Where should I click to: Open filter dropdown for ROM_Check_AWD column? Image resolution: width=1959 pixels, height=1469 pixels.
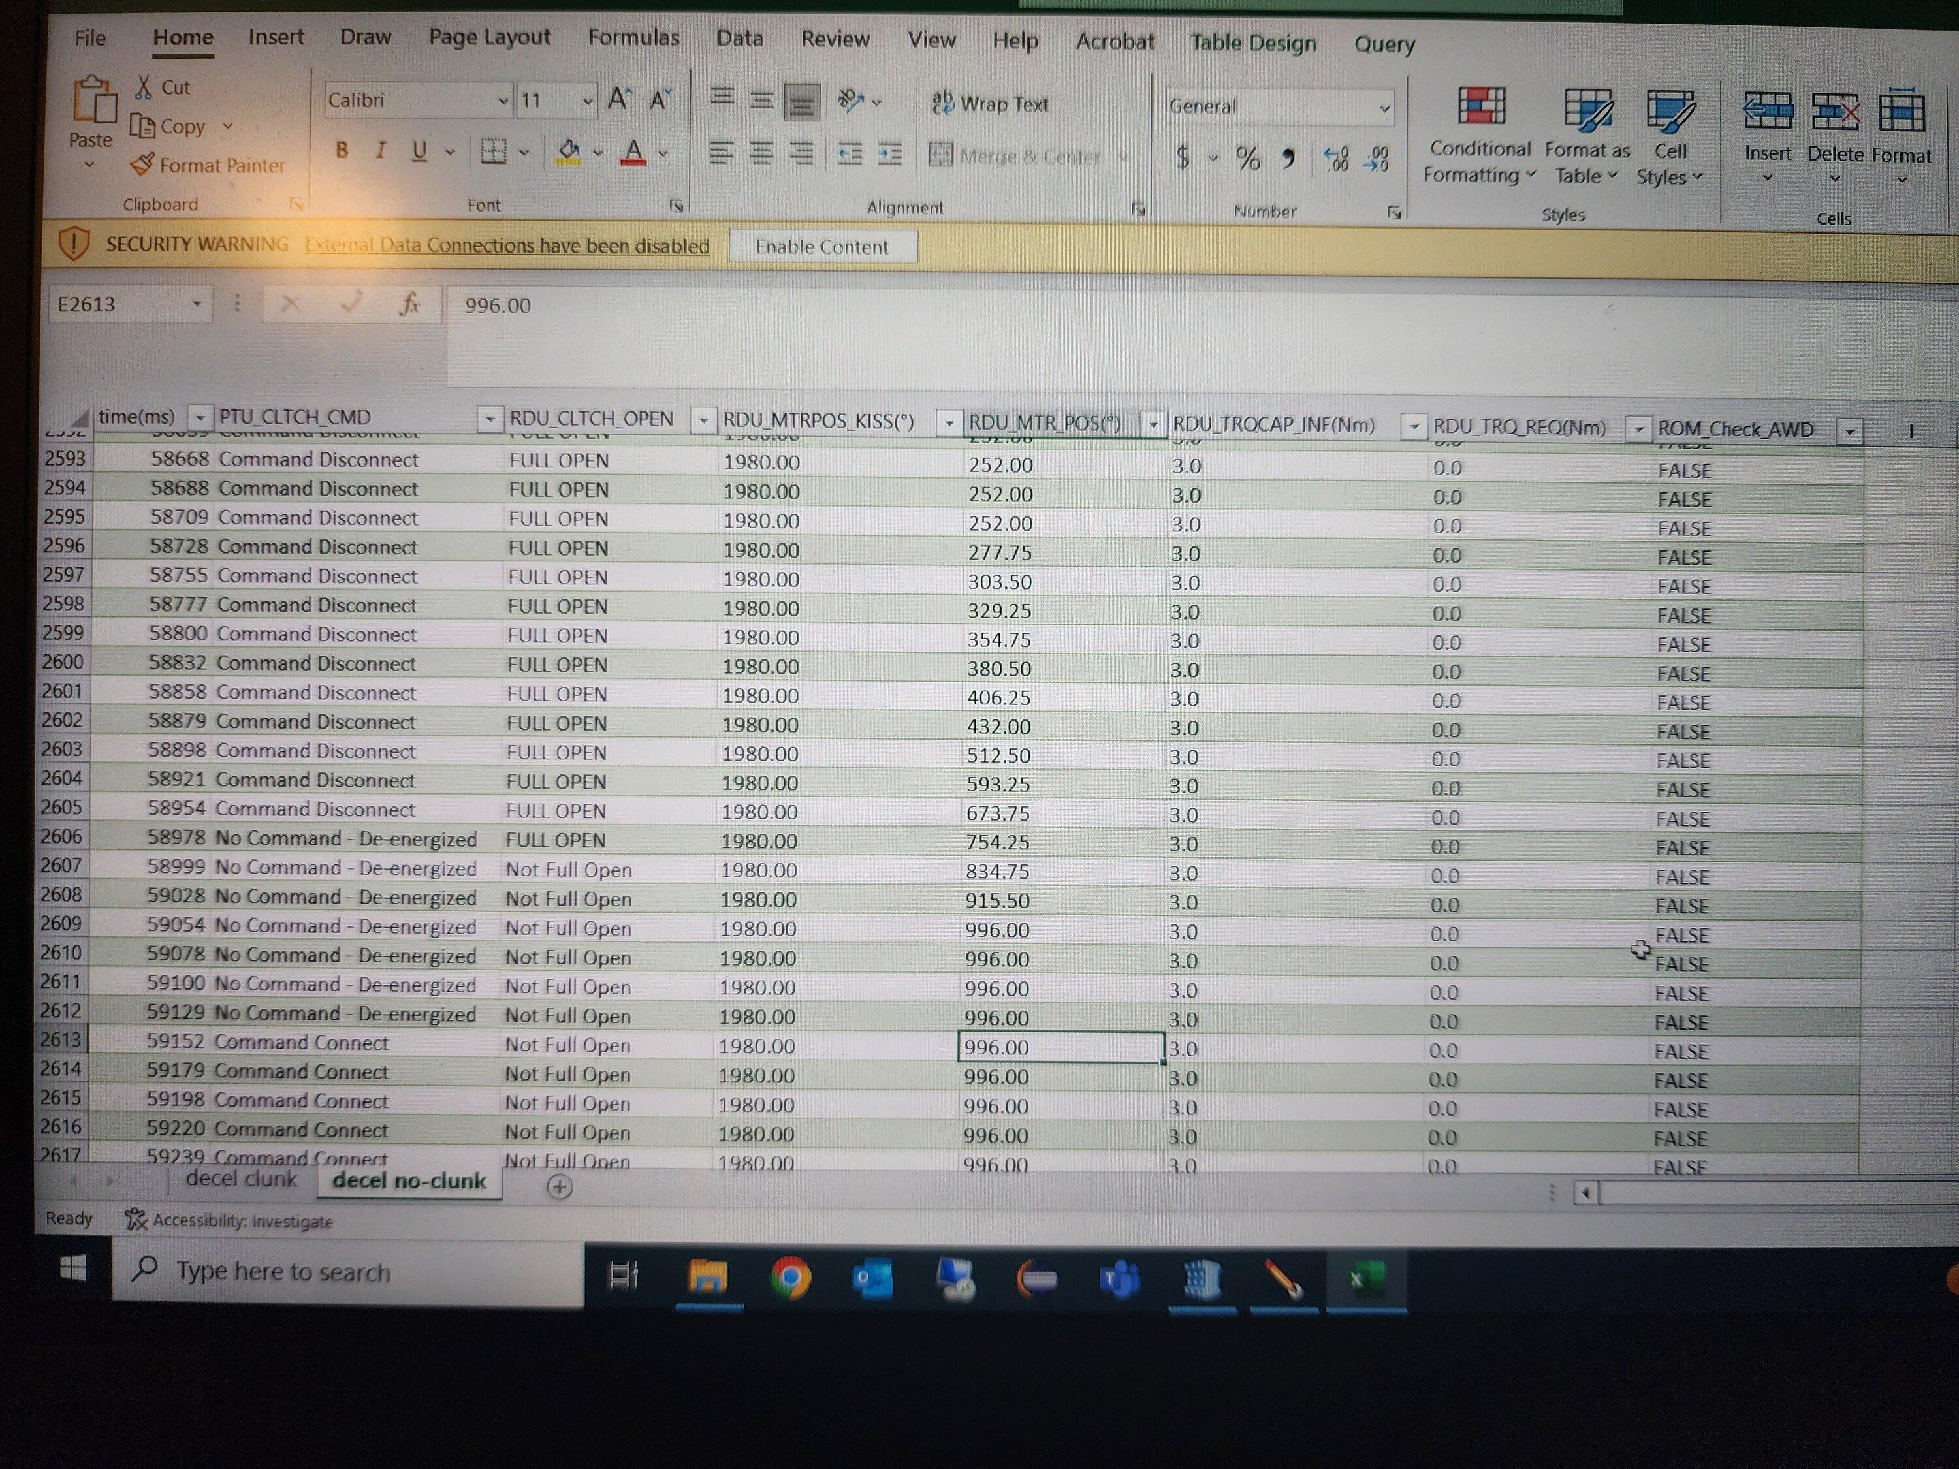pyautogui.click(x=1850, y=430)
